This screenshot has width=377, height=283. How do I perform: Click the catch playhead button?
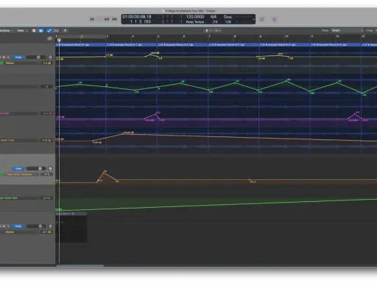coord(65,30)
